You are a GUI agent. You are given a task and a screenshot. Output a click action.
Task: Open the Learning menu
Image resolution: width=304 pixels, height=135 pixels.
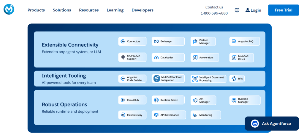click(115, 10)
